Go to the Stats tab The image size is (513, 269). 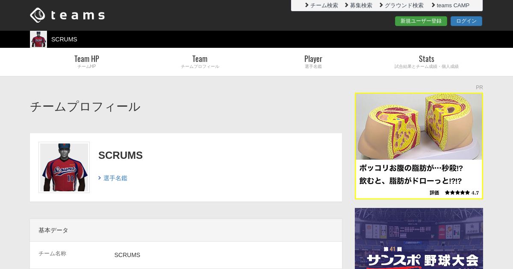427,61
